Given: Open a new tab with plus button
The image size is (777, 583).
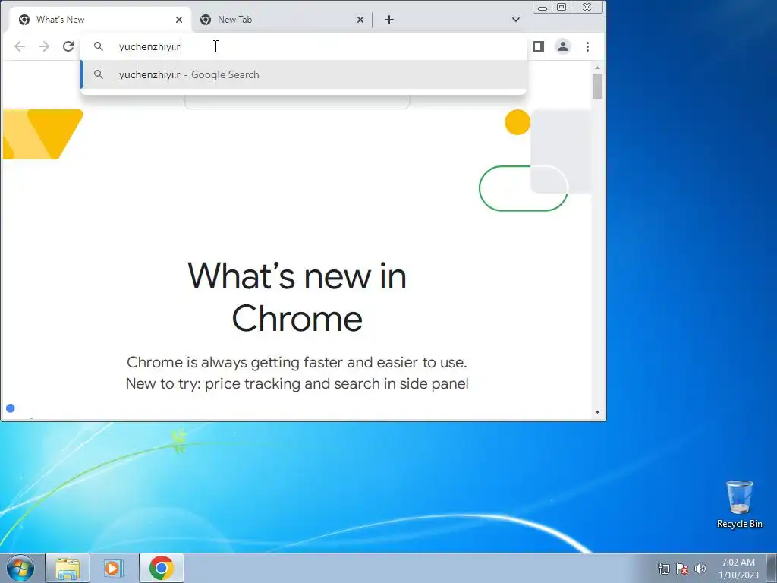Looking at the screenshot, I should 389,20.
